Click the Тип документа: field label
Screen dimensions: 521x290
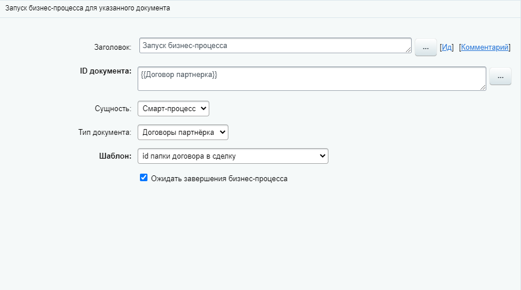(105, 133)
